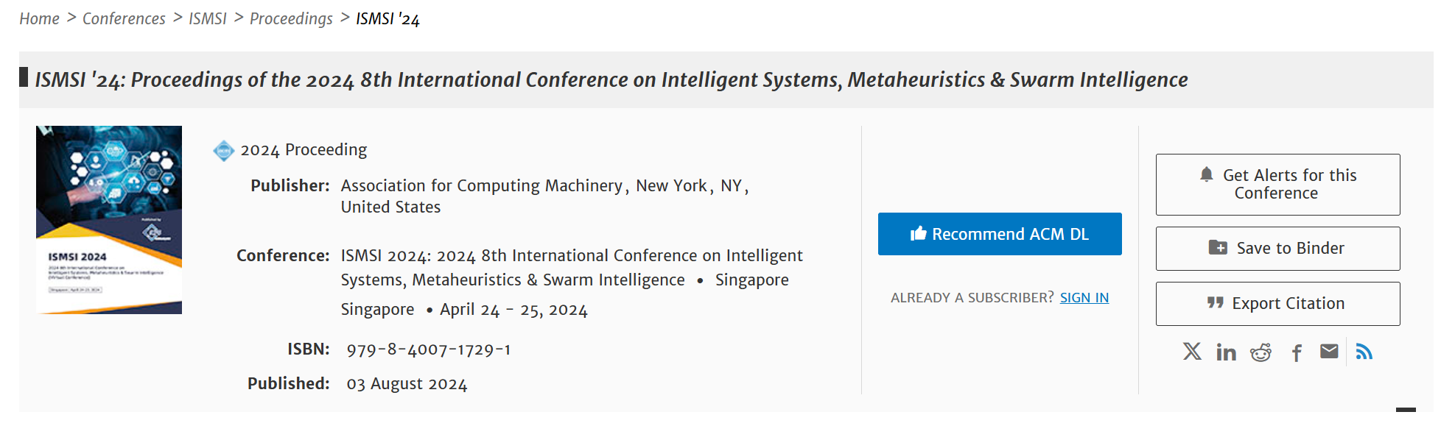Click the thumbs-up Recommend icon
The height and width of the screenshot is (437, 1441).
(918, 233)
